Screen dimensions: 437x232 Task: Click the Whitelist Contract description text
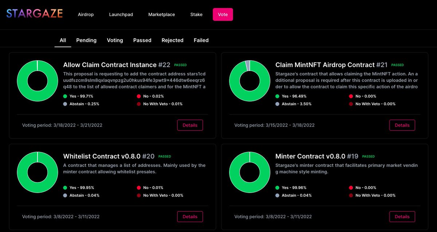tap(134, 169)
